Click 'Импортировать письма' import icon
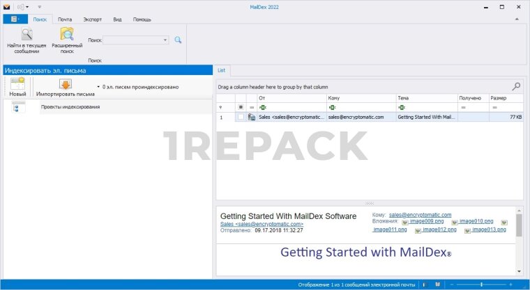The image size is (530, 290). (66, 84)
